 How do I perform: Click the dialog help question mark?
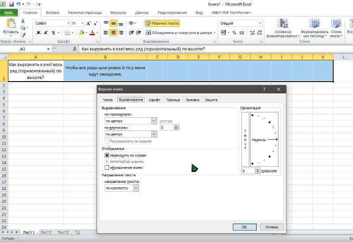[x=264, y=89]
